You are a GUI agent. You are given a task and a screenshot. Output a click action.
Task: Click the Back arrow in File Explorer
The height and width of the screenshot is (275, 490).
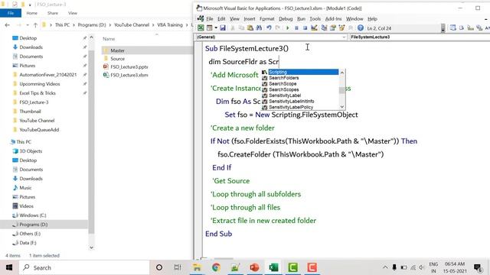(7, 25)
